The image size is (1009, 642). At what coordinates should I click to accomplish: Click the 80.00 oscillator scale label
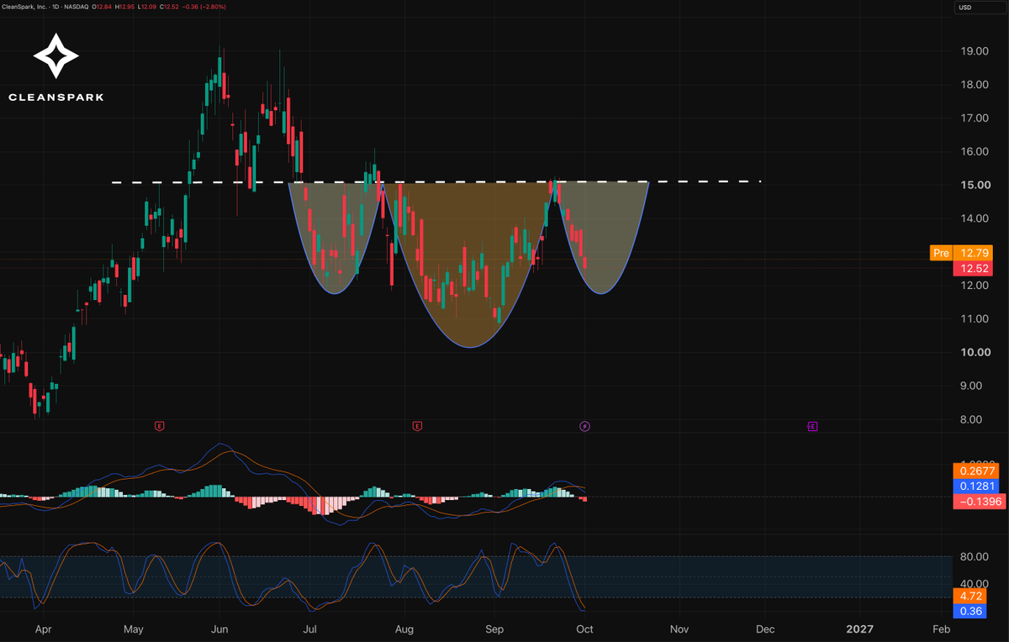point(976,556)
